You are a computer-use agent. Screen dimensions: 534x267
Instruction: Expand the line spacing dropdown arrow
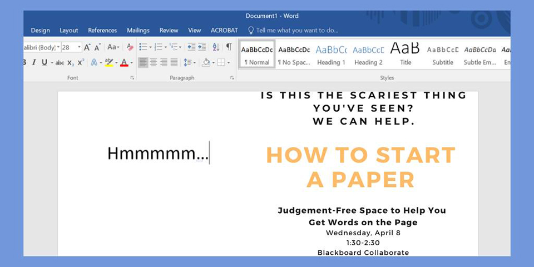click(195, 63)
